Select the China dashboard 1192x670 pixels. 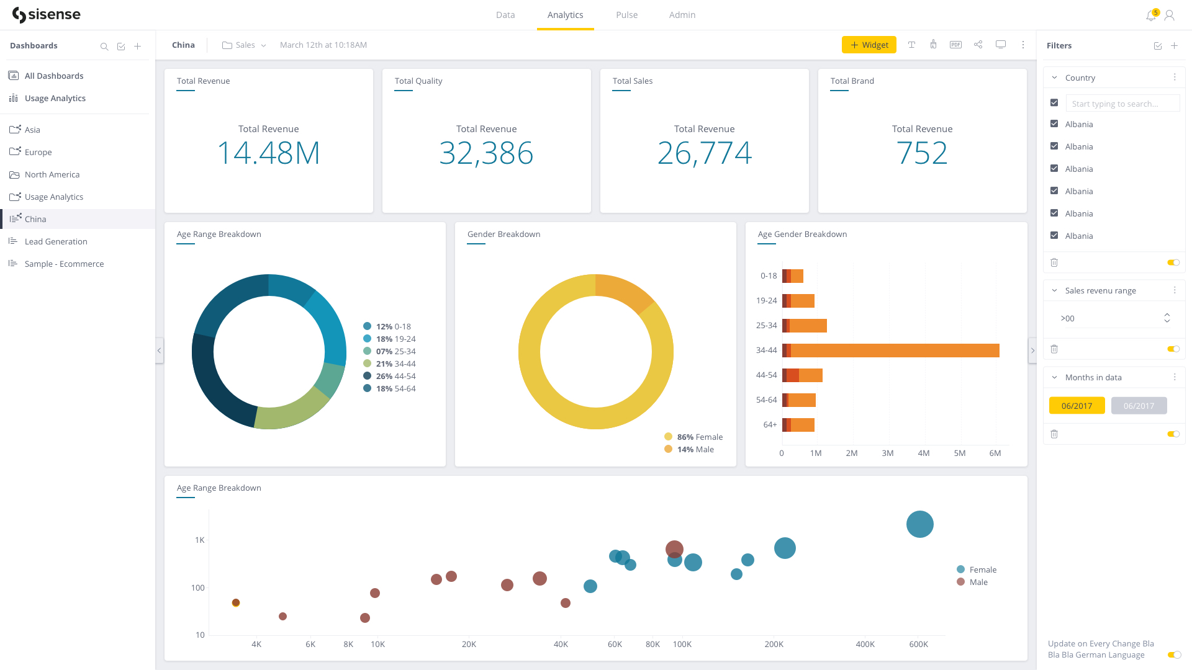click(x=78, y=219)
